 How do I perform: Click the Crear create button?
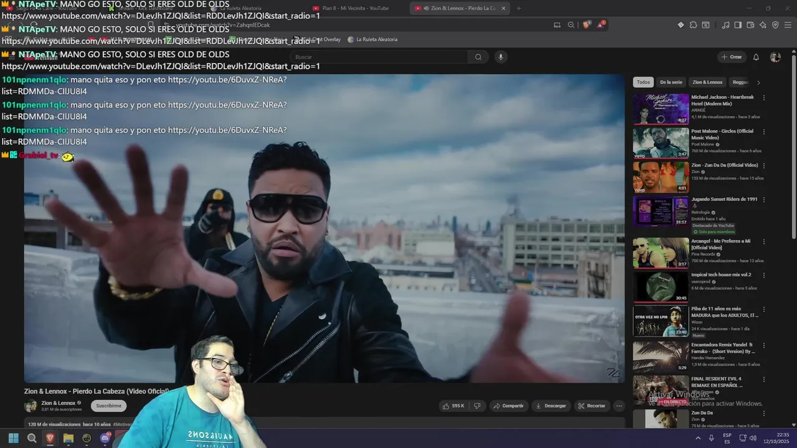(732, 57)
